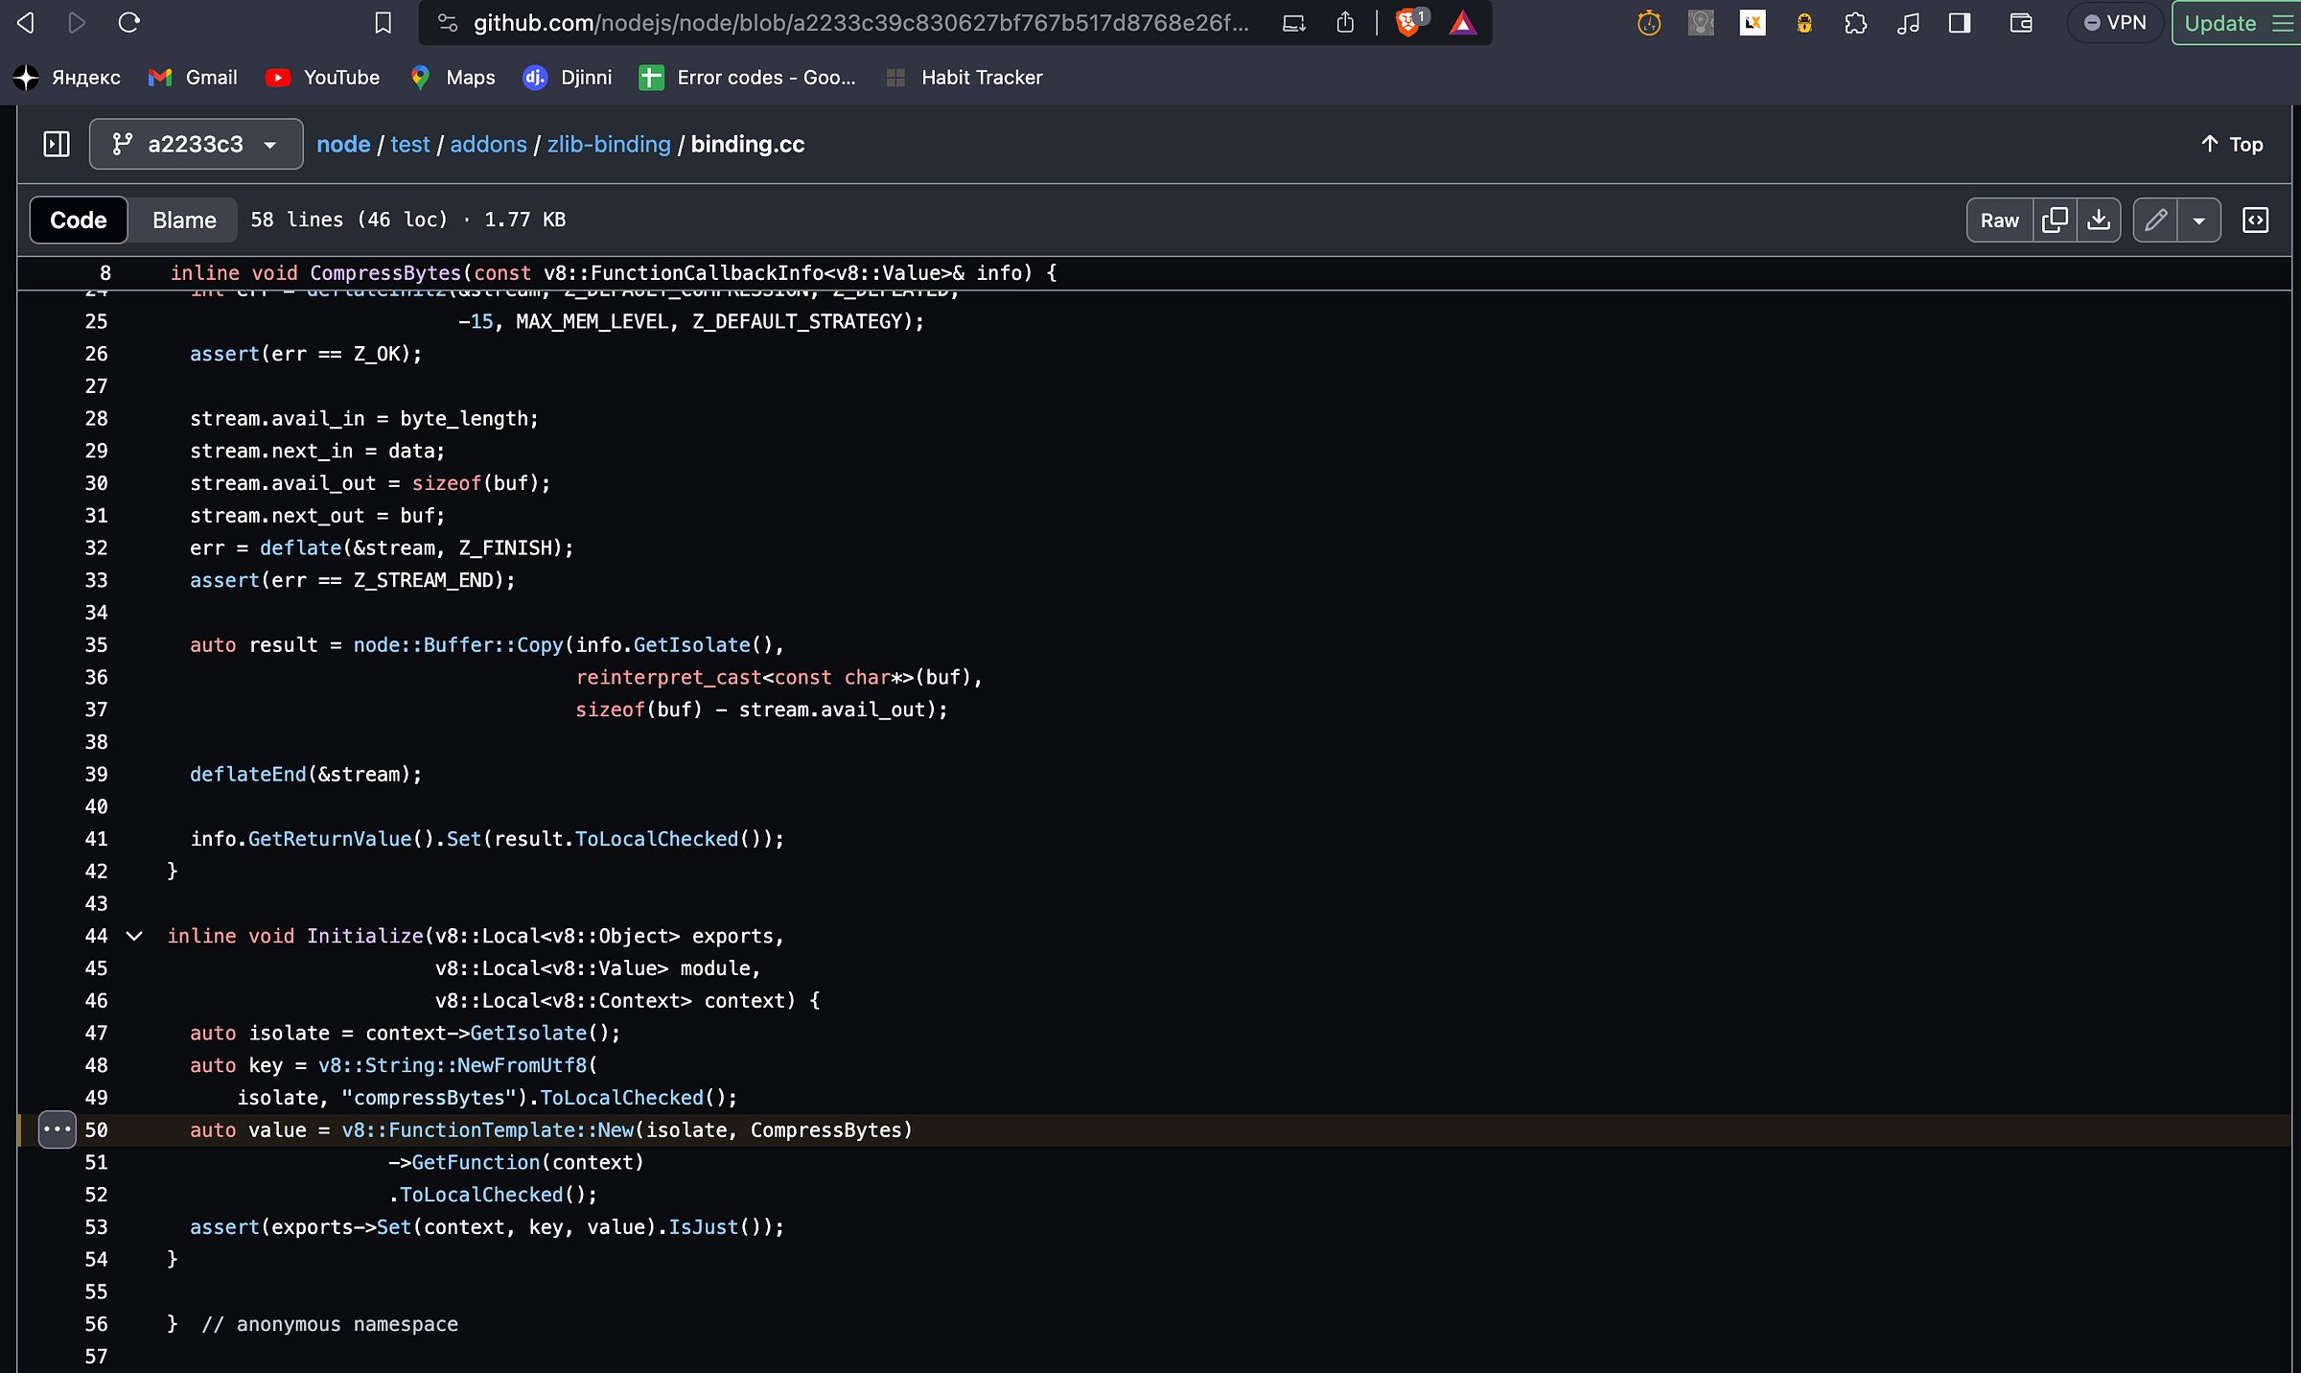Open row actions menu for line 50
Image resolution: width=2301 pixels, height=1373 pixels.
pyautogui.click(x=57, y=1129)
